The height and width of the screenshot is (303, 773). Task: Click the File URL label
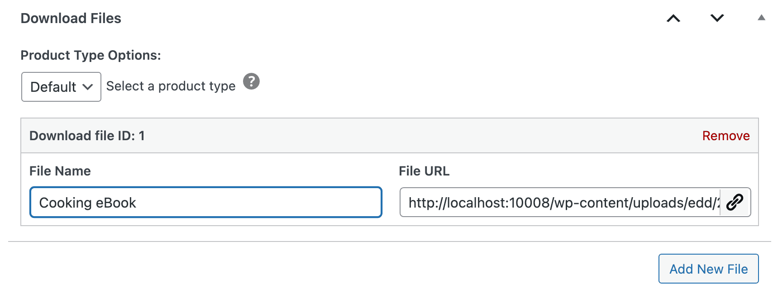click(x=424, y=171)
